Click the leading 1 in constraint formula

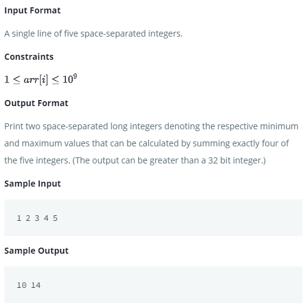[7, 79]
